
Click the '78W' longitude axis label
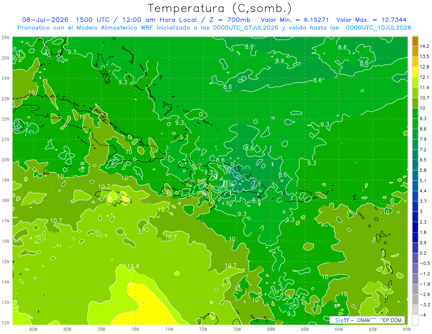coord(101,329)
